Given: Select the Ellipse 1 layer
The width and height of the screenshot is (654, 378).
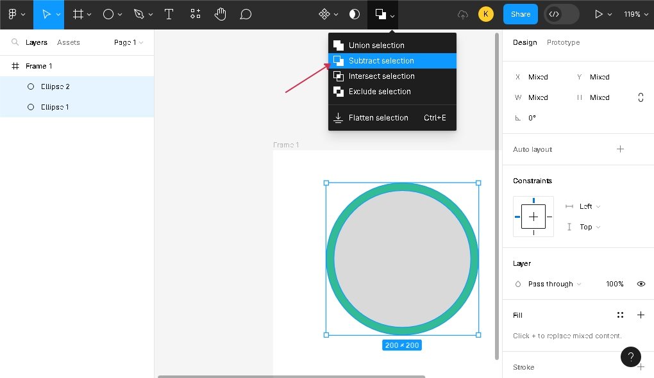Looking at the screenshot, I should pyautogui.click(x=77, y=107).
